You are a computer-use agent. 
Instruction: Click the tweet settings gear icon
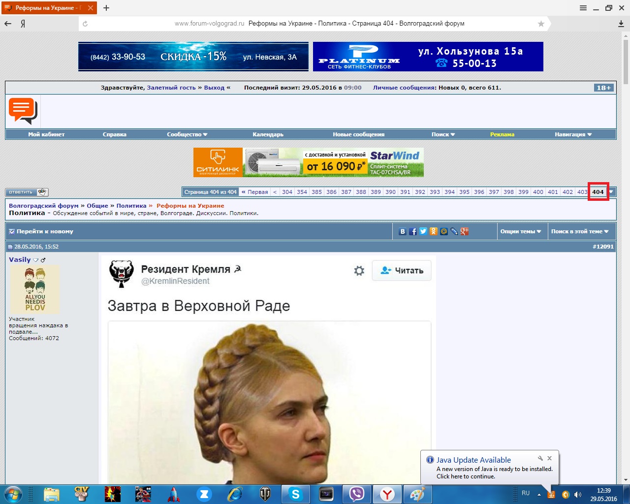[x=359, y=271]
